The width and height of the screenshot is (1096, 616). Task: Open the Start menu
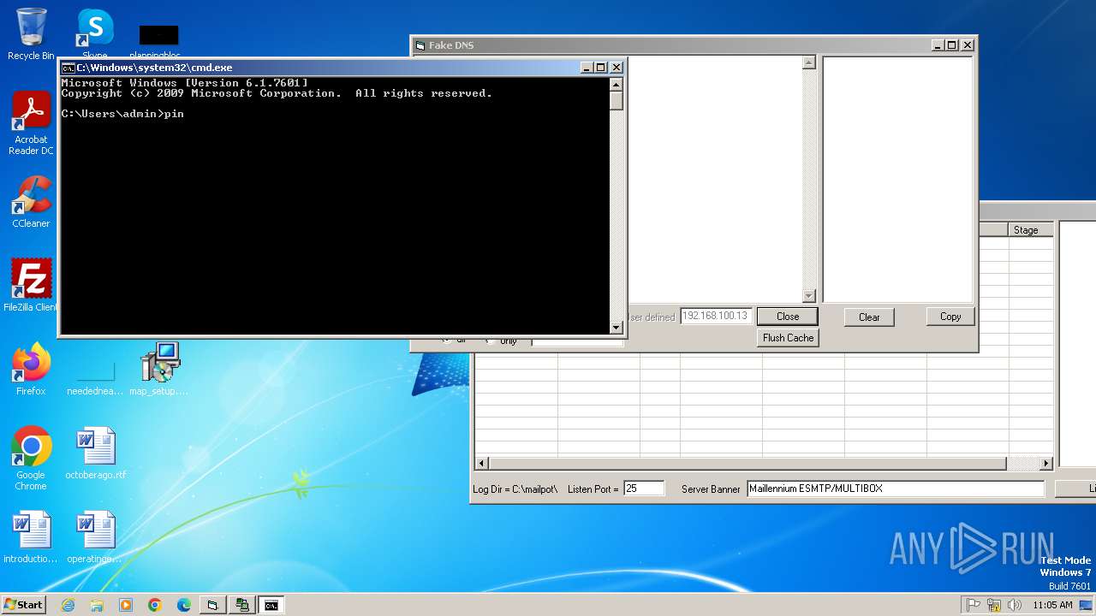24,605
